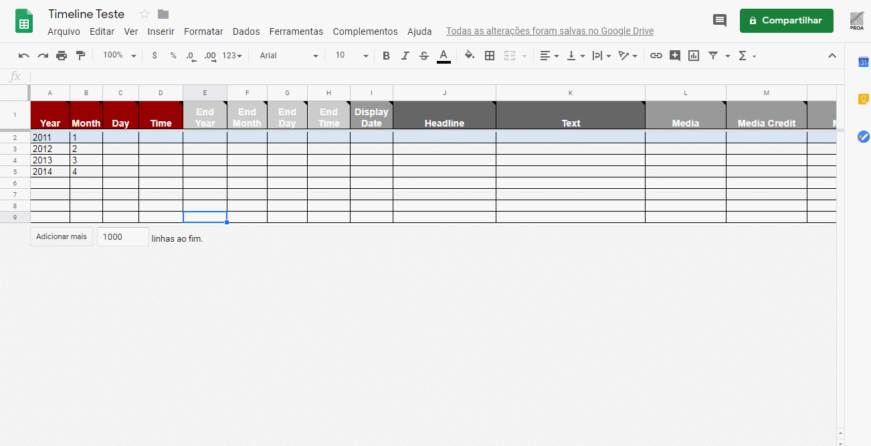871x446 pixels.
Task: Toggle Italic formatting
Action: [405, 56]
